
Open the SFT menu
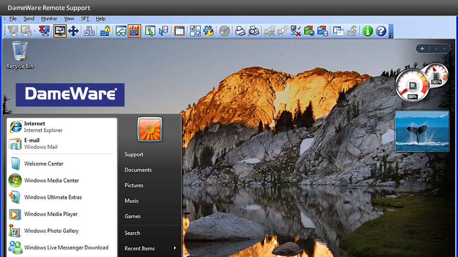pos(85,19)
